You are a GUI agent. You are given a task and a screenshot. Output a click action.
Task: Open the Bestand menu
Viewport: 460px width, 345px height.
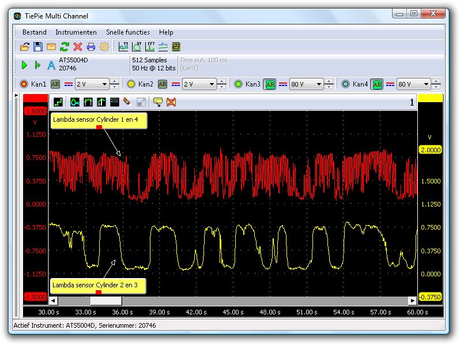click(34, 32)
